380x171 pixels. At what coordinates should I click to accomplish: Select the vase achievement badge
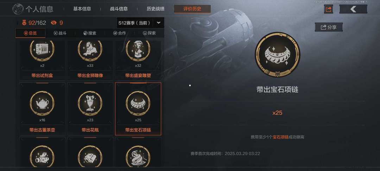point(90,109)
